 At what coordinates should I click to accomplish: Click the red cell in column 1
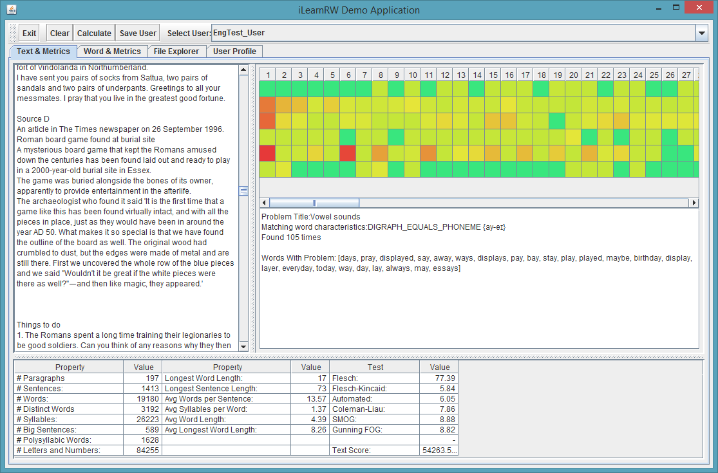[x=267, y=153]
